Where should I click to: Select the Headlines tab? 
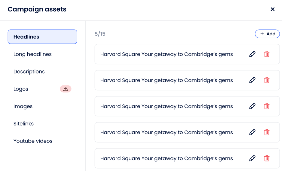(x=42, y=37)
